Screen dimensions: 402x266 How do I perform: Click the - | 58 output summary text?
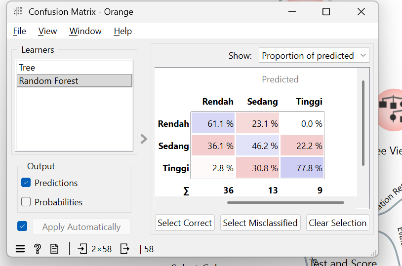(x=144, y=249)
